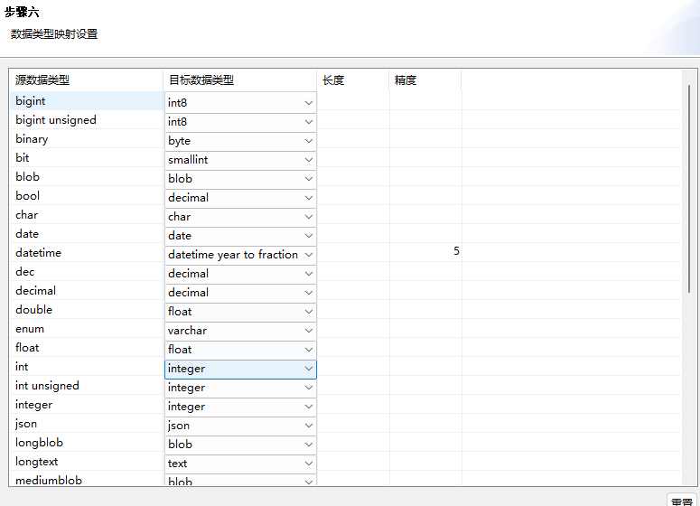Select the longblob source type cell
This screenshot has height=506, width=700.
[x=87, y=443]
